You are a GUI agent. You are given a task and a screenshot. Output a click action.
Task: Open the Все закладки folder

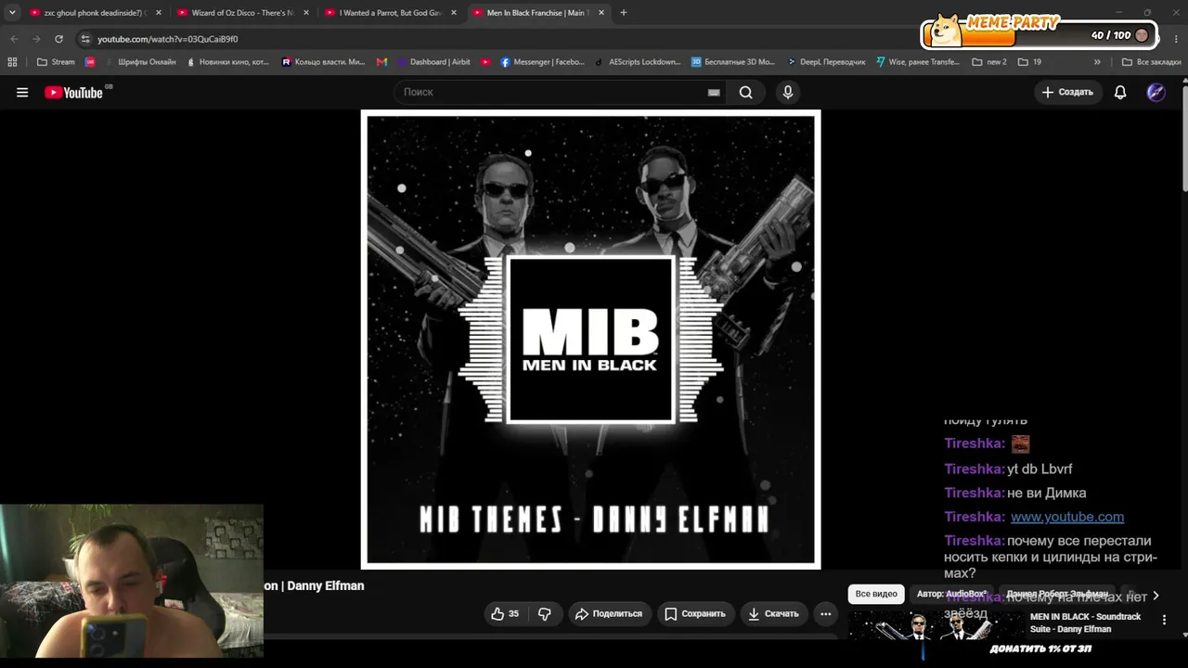(1151, 62)
